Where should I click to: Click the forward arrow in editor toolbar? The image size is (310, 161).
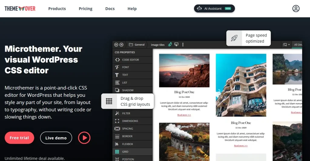(121, 45)
